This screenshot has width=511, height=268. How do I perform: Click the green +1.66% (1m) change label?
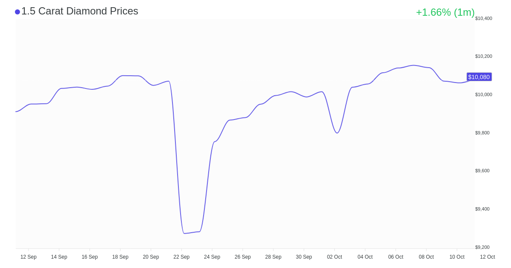(445, 12)
